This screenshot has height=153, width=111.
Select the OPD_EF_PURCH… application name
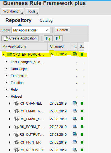pyautogui.click(x=28, y=54)
